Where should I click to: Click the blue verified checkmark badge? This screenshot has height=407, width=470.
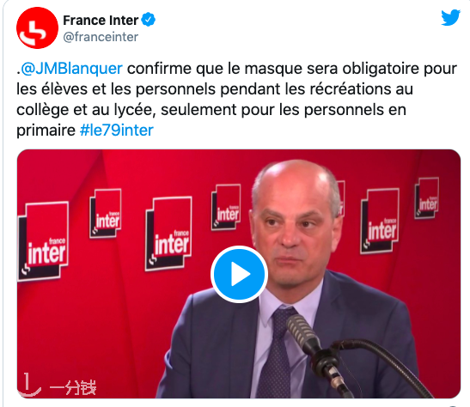148,20
